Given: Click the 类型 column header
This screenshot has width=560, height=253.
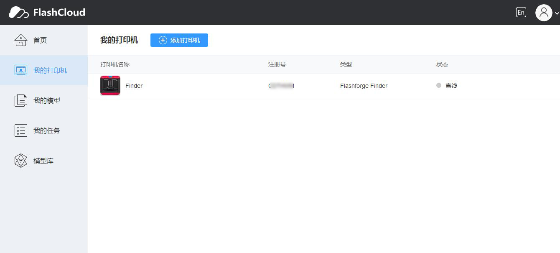Looking at the screenshot, I should tap(346, 64).
